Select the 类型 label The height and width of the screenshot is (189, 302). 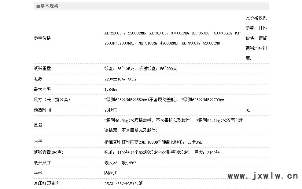pos(38,173)
